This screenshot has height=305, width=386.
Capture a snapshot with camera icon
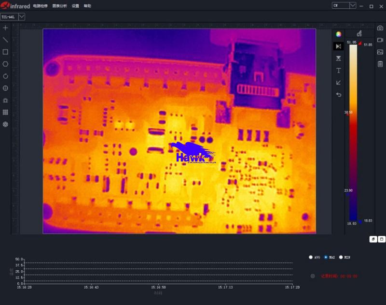(x=380, y=29)
